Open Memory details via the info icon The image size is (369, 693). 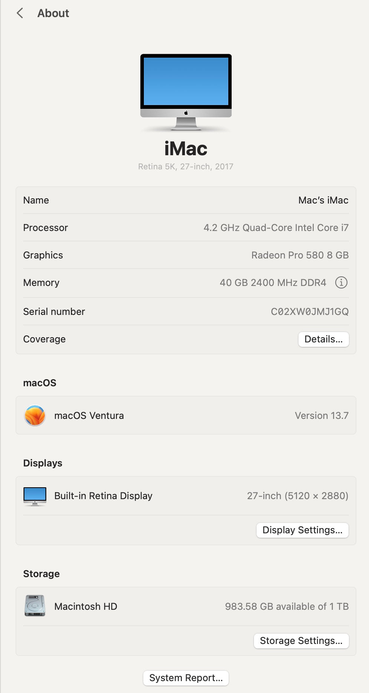coord(341,282)
